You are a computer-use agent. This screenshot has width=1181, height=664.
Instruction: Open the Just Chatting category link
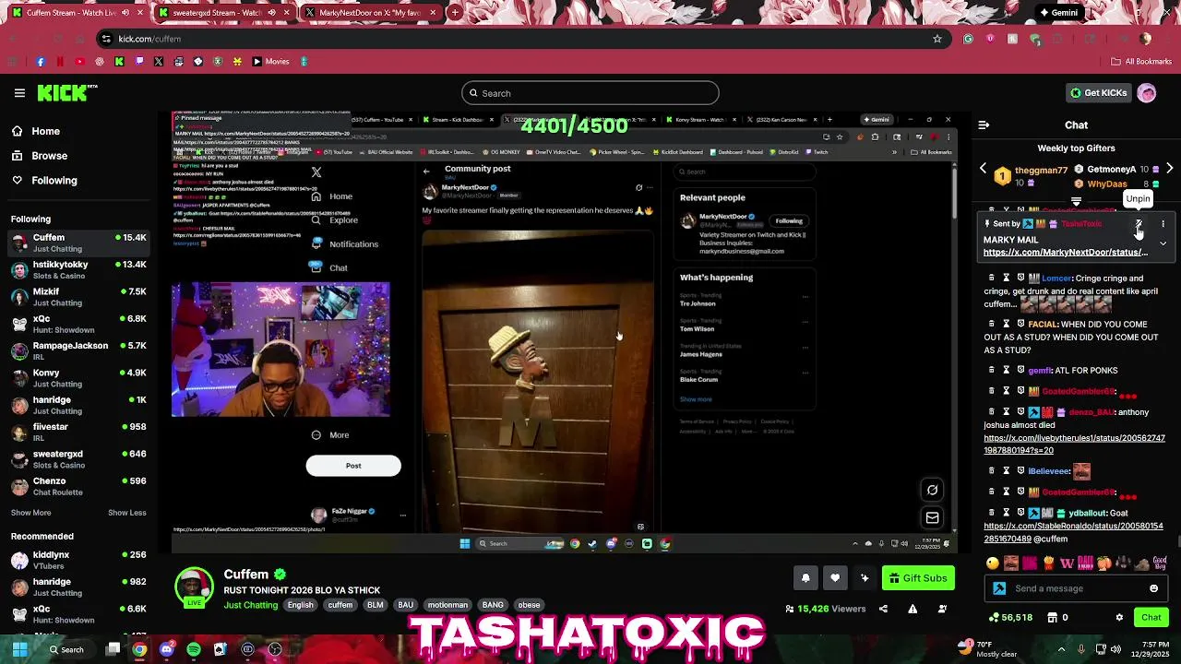250,605
